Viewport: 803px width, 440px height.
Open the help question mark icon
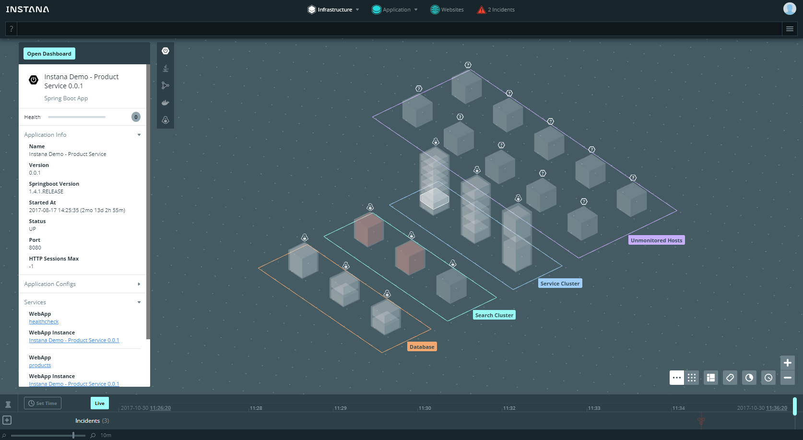click(x=12, y=29)
